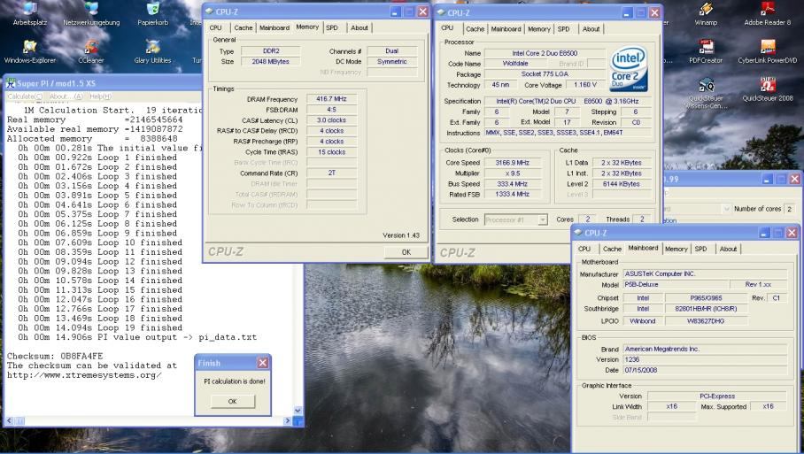This screenshot has width=804, height=454.
Task: Click the memory Size field 2048 MBytes
Action: [271, 61]
